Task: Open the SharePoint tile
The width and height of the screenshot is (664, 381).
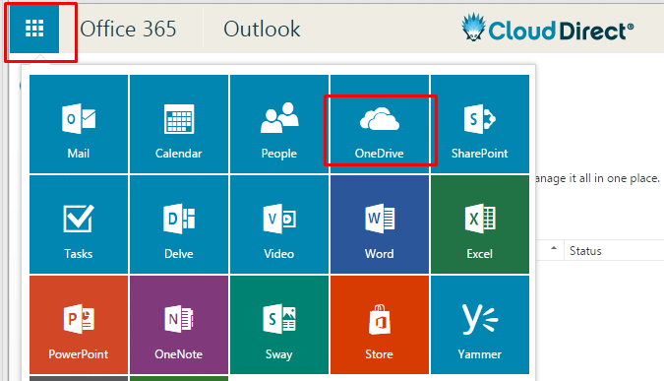Action: (480, 124)
